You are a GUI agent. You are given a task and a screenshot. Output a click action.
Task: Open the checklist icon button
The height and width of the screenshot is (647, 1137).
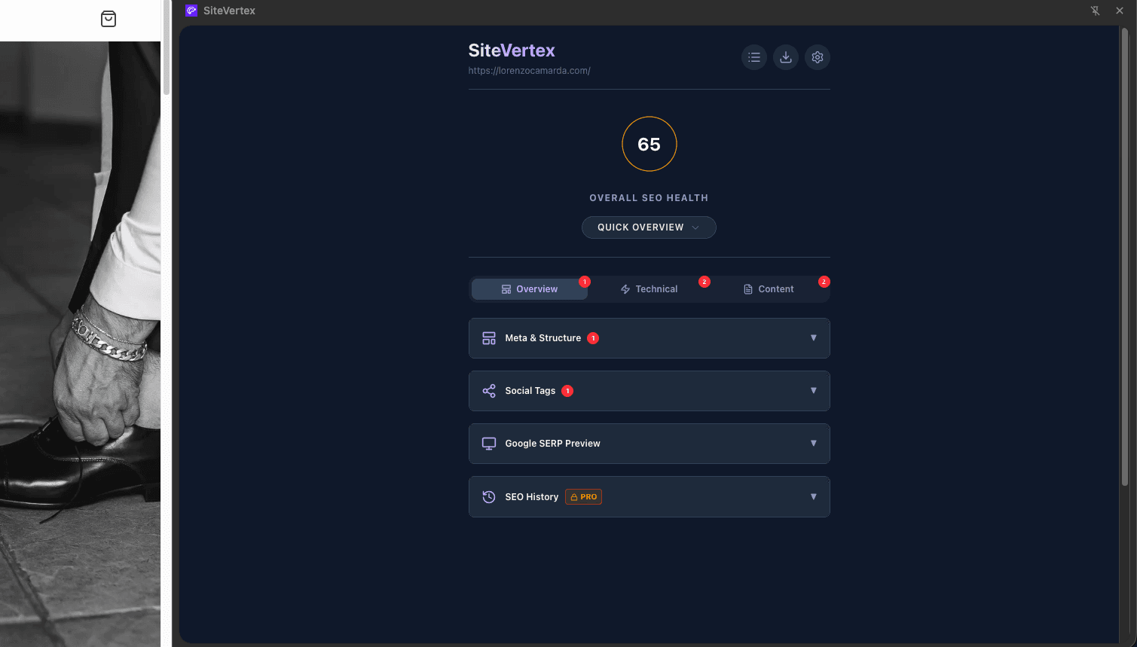754,57
